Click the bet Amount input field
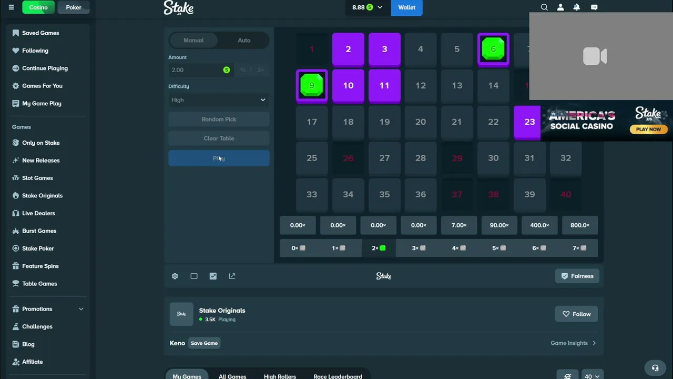 point(201,69)
